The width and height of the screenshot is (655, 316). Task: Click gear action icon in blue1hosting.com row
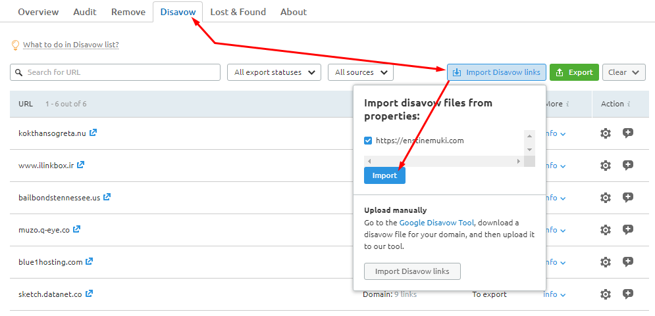[x=605, y=262]
